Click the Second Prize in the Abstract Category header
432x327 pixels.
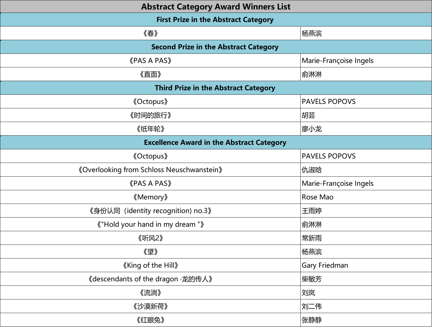coord(216,47)
